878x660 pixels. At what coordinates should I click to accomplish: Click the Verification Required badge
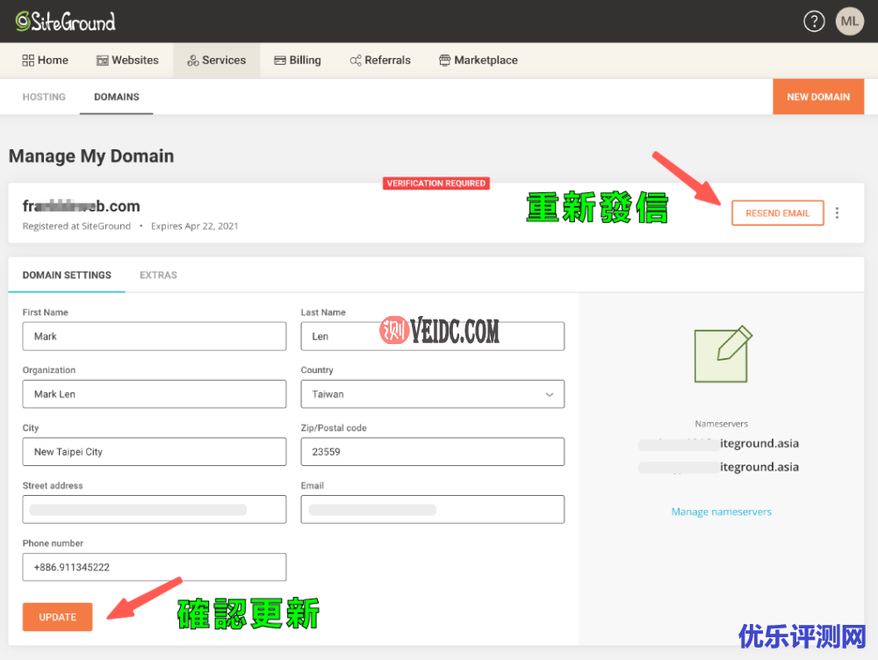tap(436, 183)
